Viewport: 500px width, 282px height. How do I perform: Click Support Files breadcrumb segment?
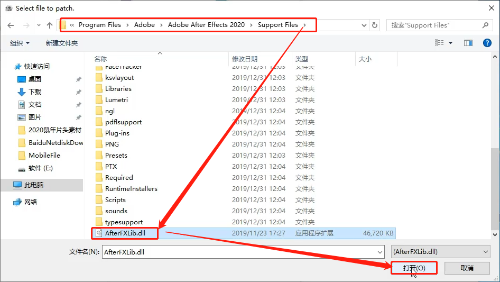click(277, 24)
